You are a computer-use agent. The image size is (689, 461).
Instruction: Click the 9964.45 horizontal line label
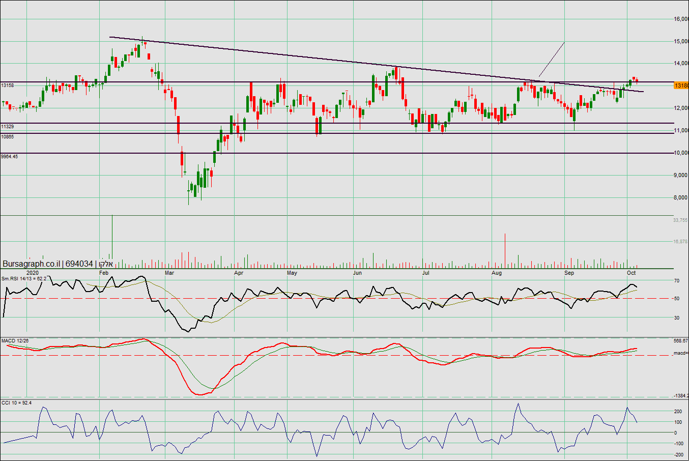point(10,157)
